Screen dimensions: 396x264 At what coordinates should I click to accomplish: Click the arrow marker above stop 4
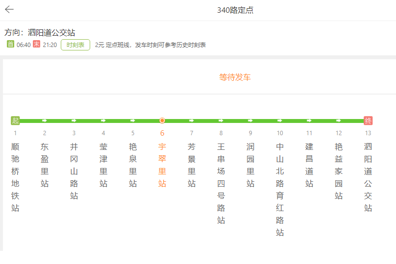(x=103, y=120)
